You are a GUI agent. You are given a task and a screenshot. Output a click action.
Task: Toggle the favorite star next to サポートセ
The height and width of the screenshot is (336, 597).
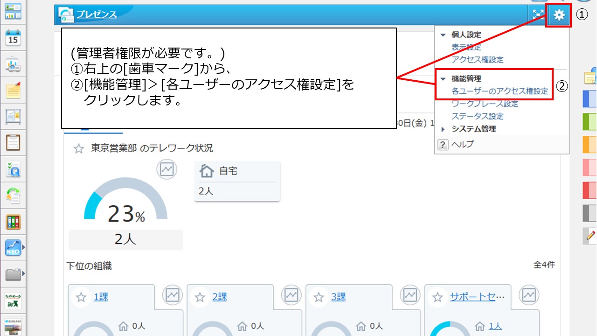coord(437,296)
